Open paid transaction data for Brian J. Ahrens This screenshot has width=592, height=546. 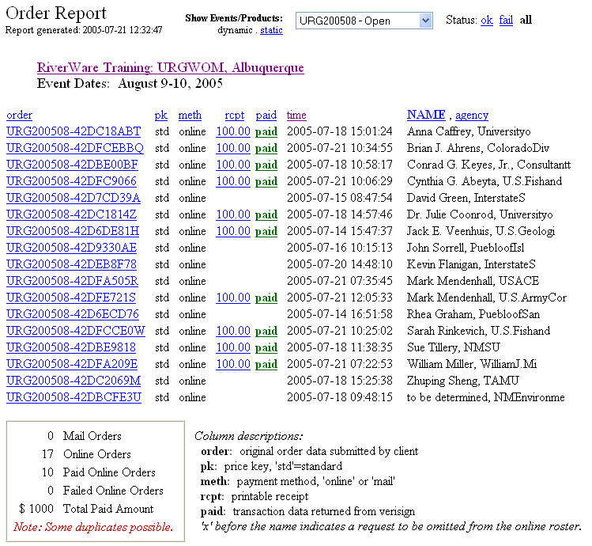(266, 148)
